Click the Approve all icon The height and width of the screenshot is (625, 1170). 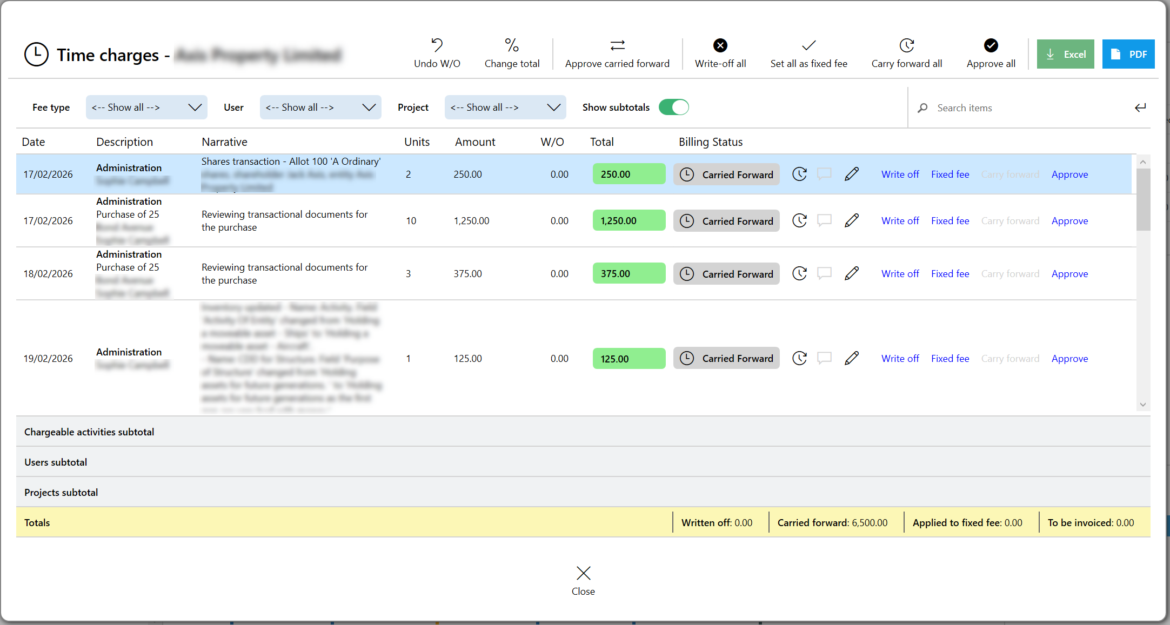991,45
